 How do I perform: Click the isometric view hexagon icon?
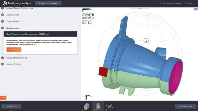[x=93, y=15]
